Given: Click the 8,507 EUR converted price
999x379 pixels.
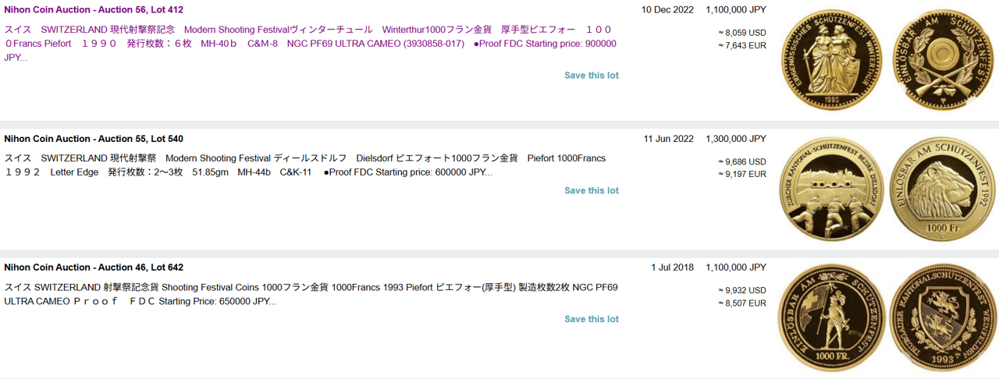Looking at the screenshot, I should 741,303.
